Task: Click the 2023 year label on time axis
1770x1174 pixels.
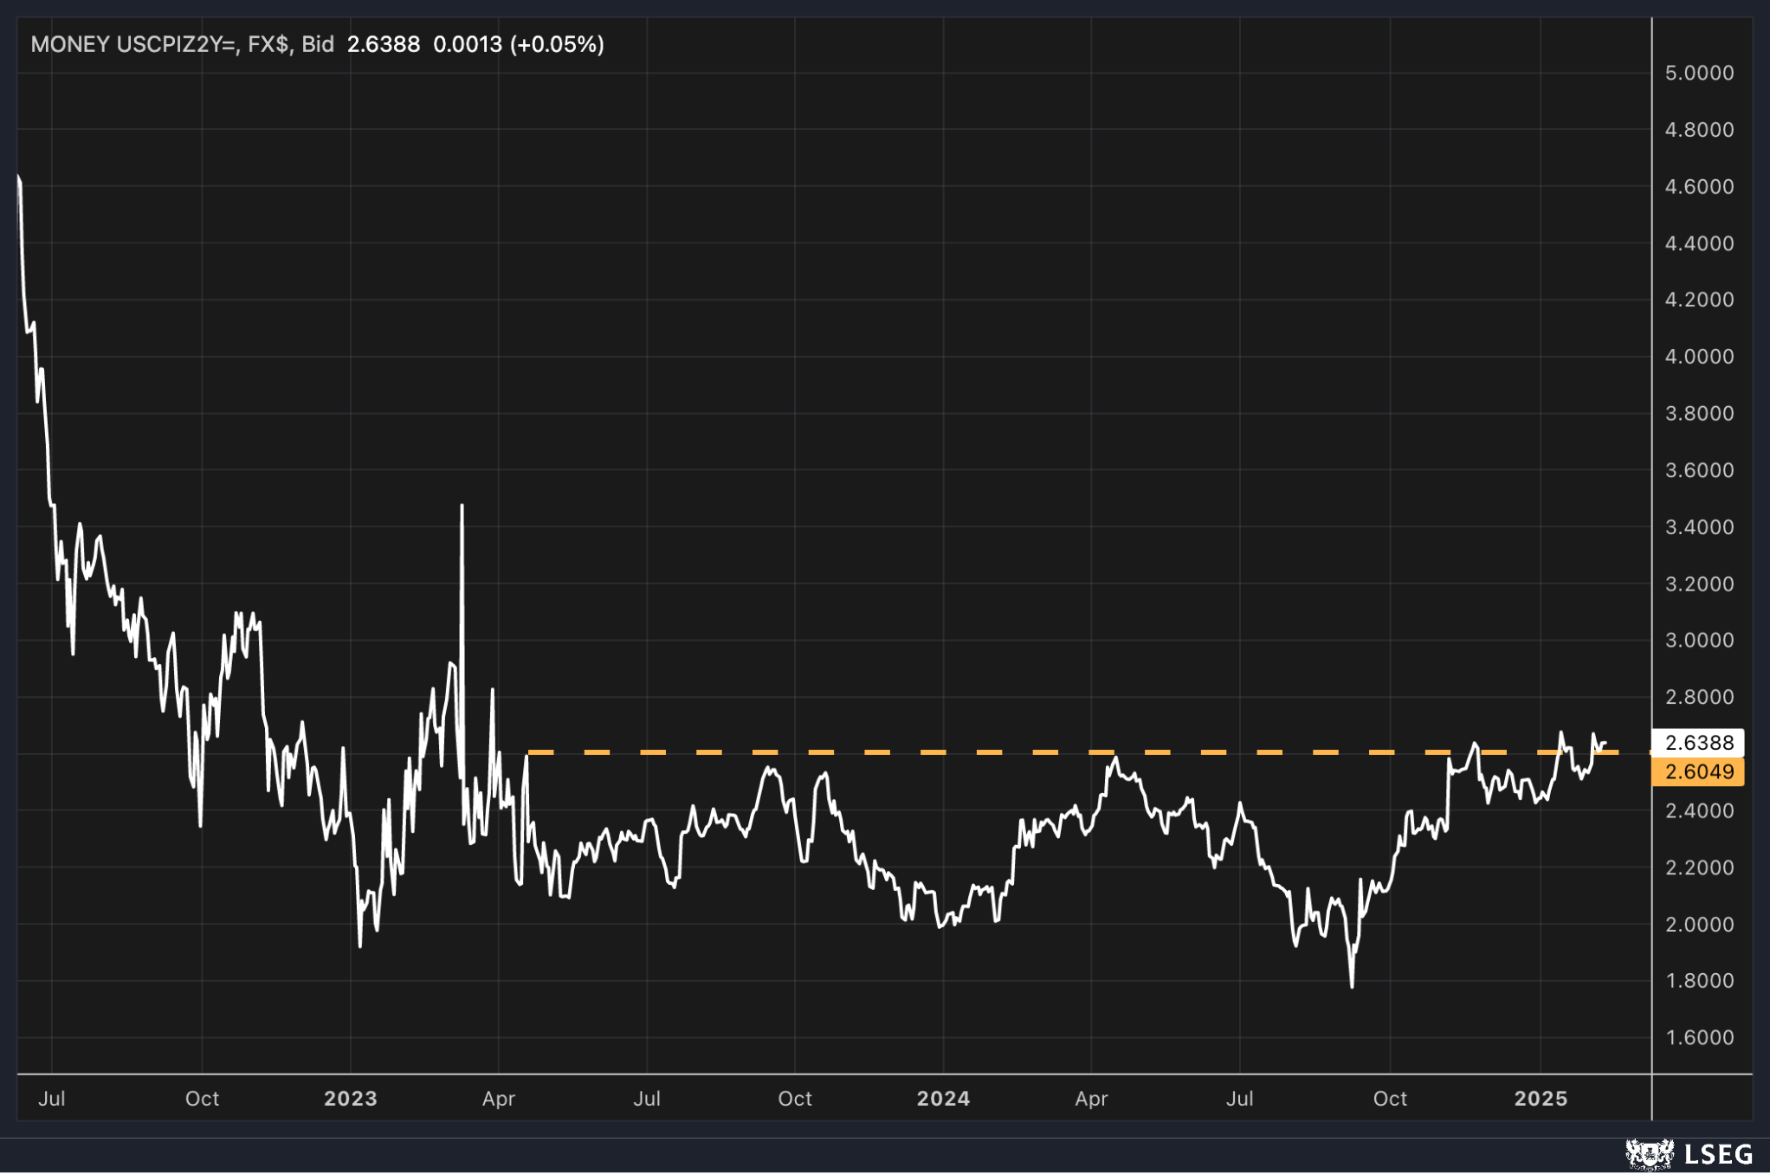Action: (351, 1099)
